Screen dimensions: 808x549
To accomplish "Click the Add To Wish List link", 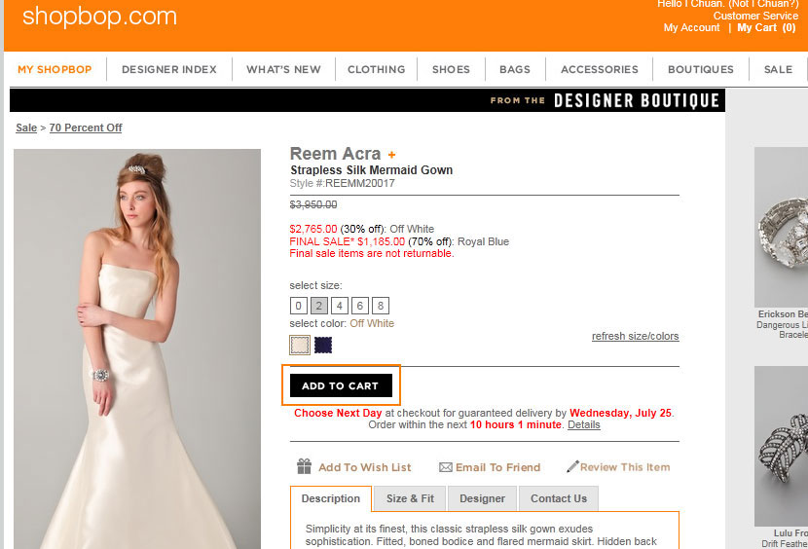I will pos(364,467).
